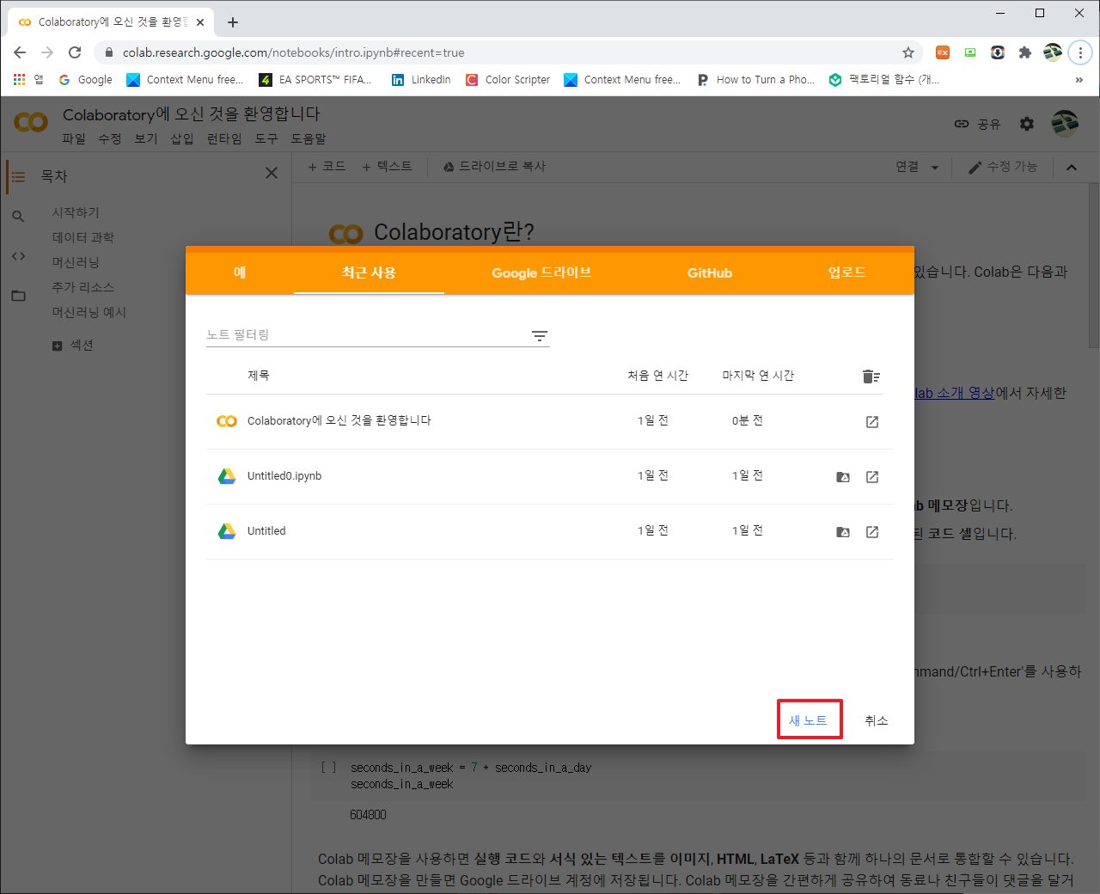Viewport: 1100px width, 894px height.
Task: Show Untitled notebook in Drive icon
Action: 843,532
